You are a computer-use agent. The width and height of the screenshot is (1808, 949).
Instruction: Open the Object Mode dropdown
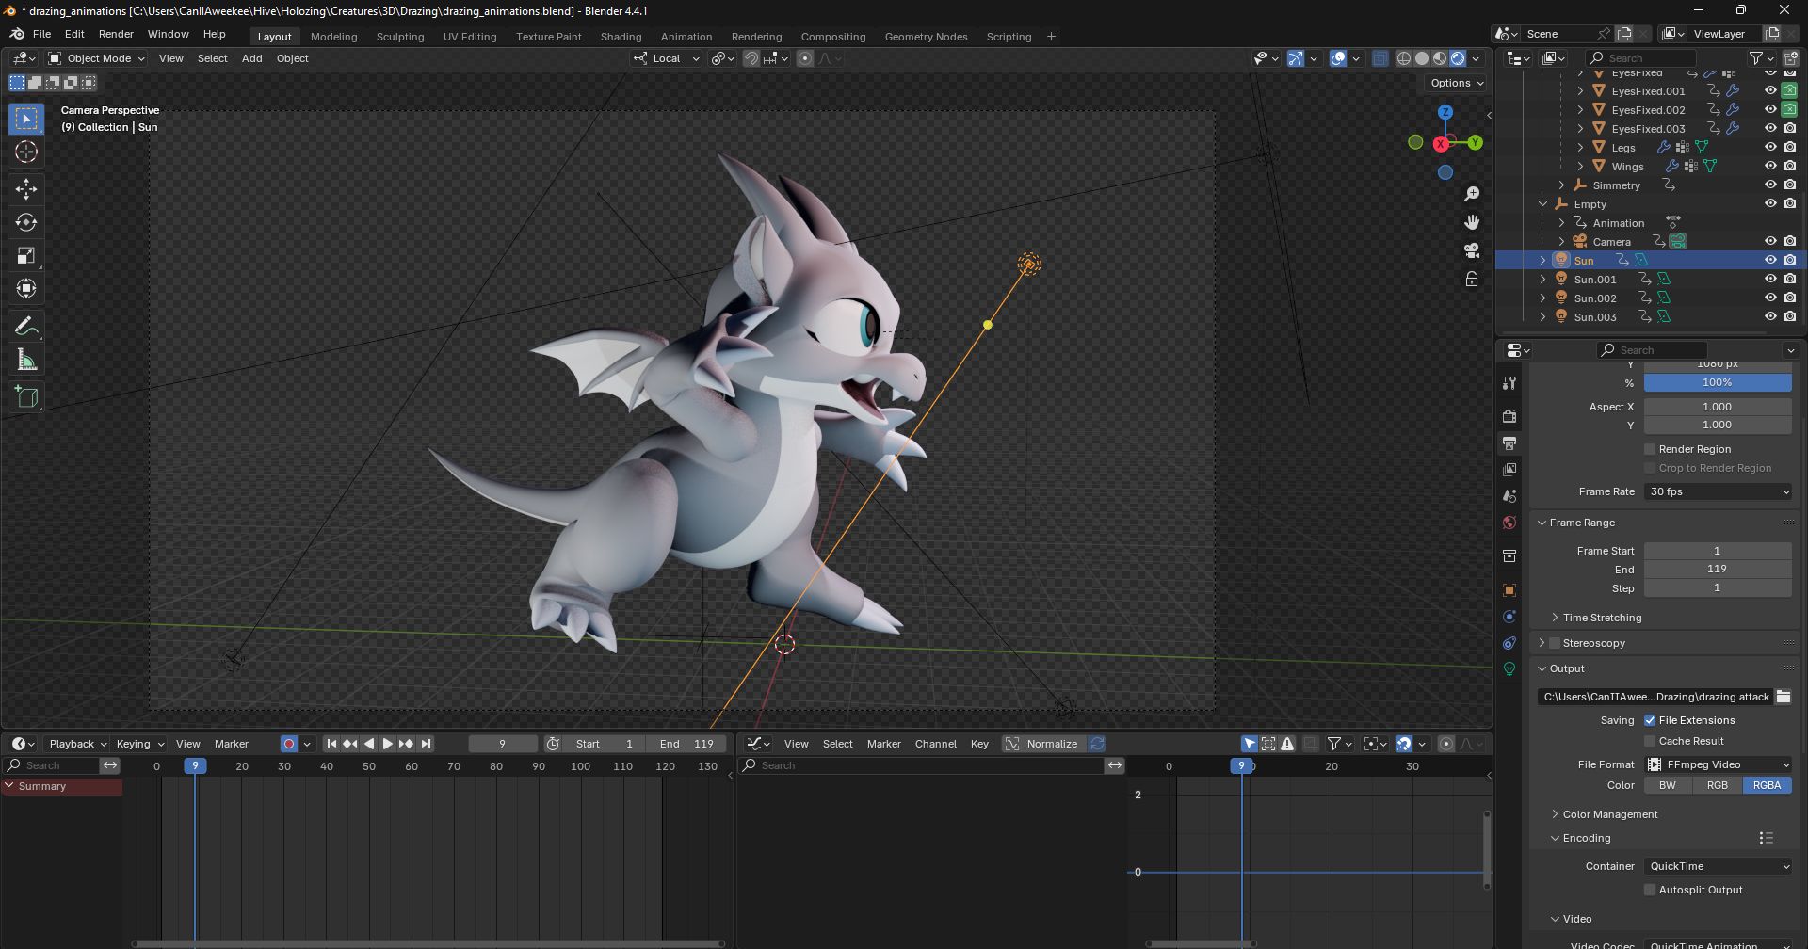tap(98, 58)
